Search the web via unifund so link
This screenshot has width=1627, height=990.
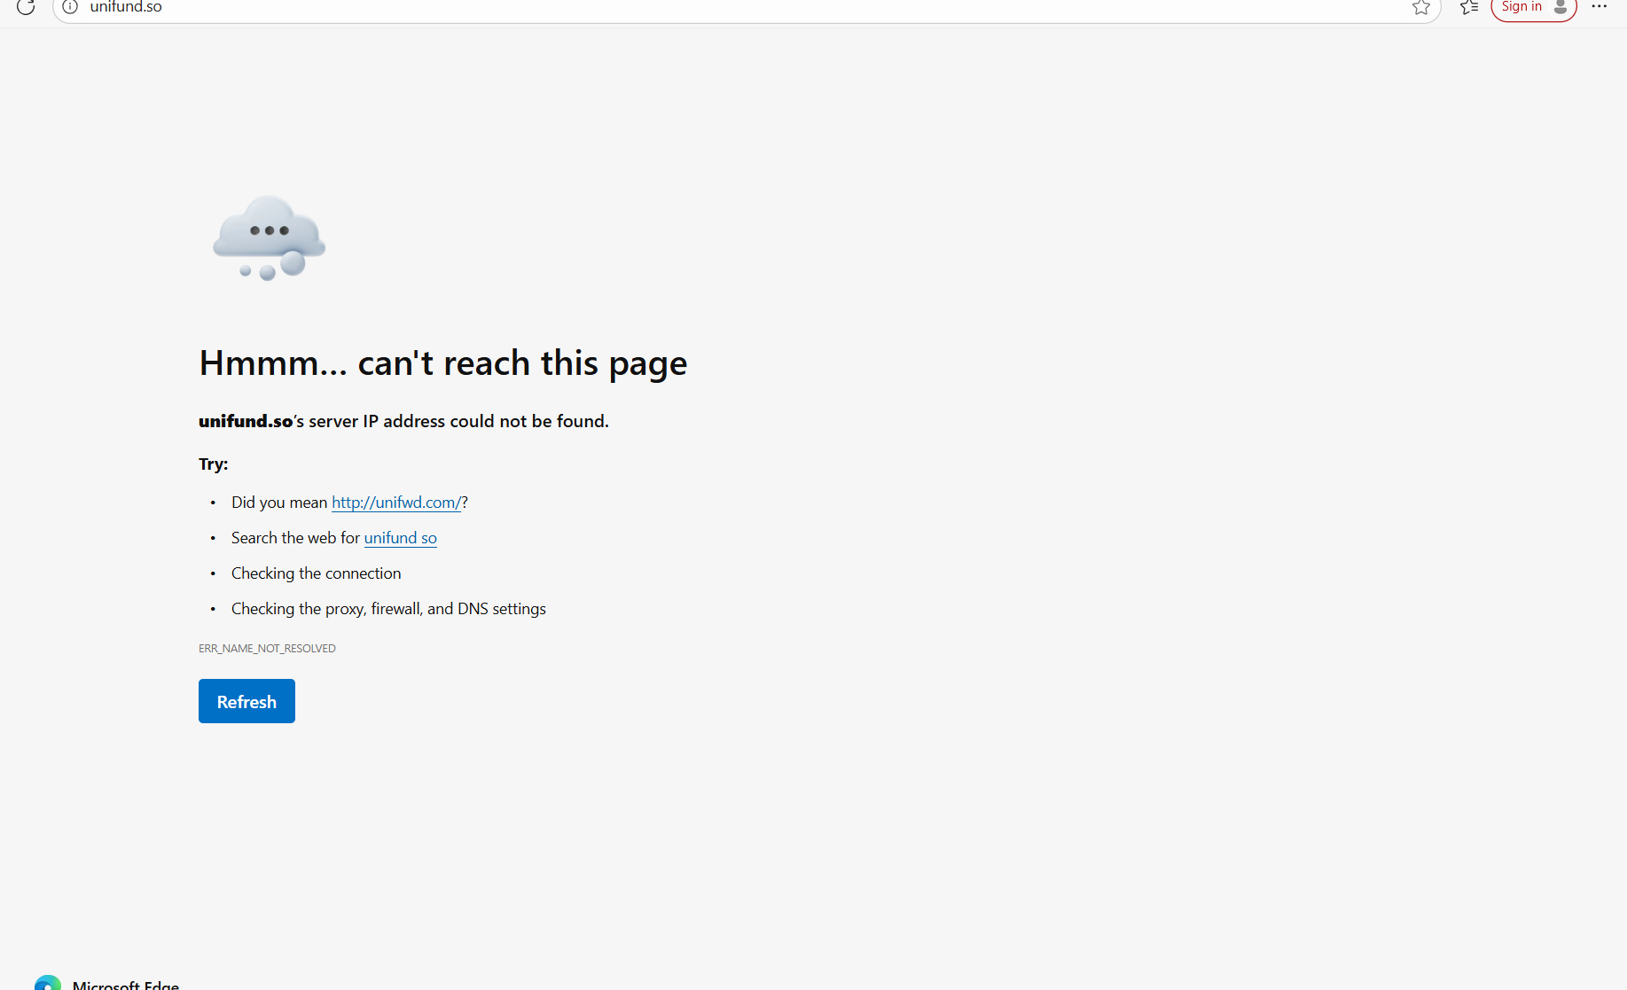click(400, 538)
